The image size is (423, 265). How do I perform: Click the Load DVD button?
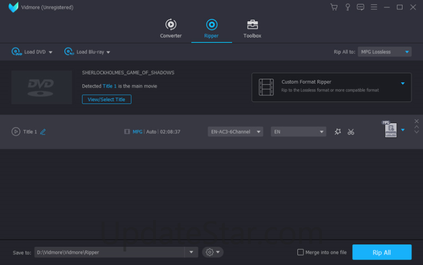(x=29, y=52)
